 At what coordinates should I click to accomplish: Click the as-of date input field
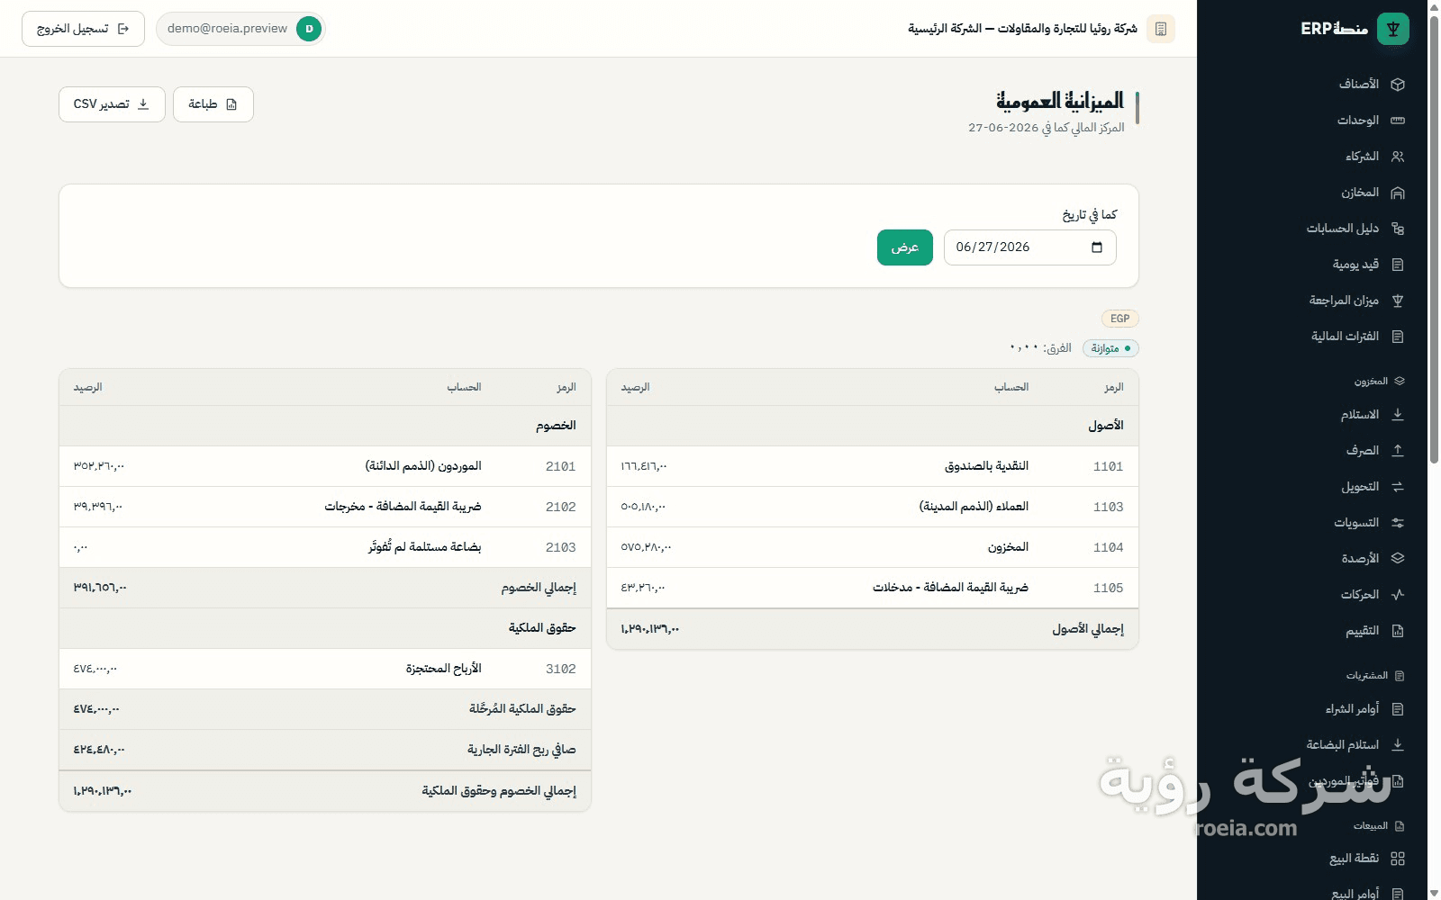click(x=1030, y=247)
